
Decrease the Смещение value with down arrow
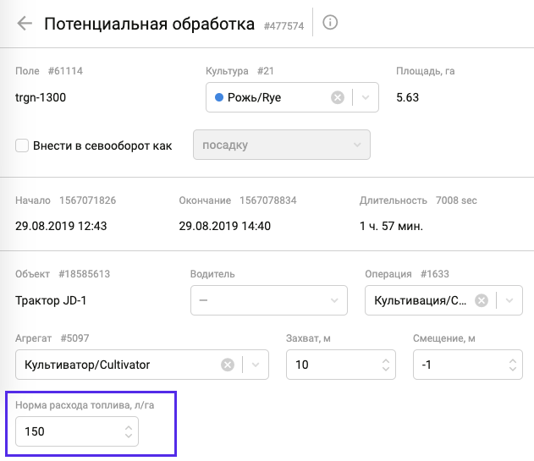[x=513, y=370]
